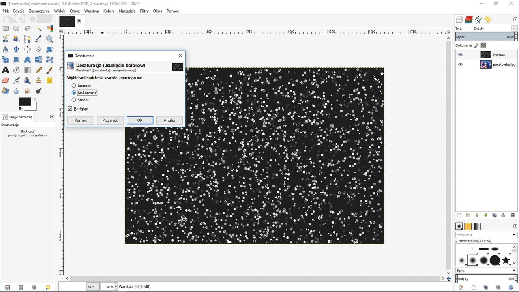
Task: Select the Bucket Fill tool
Action: point(17,71)
